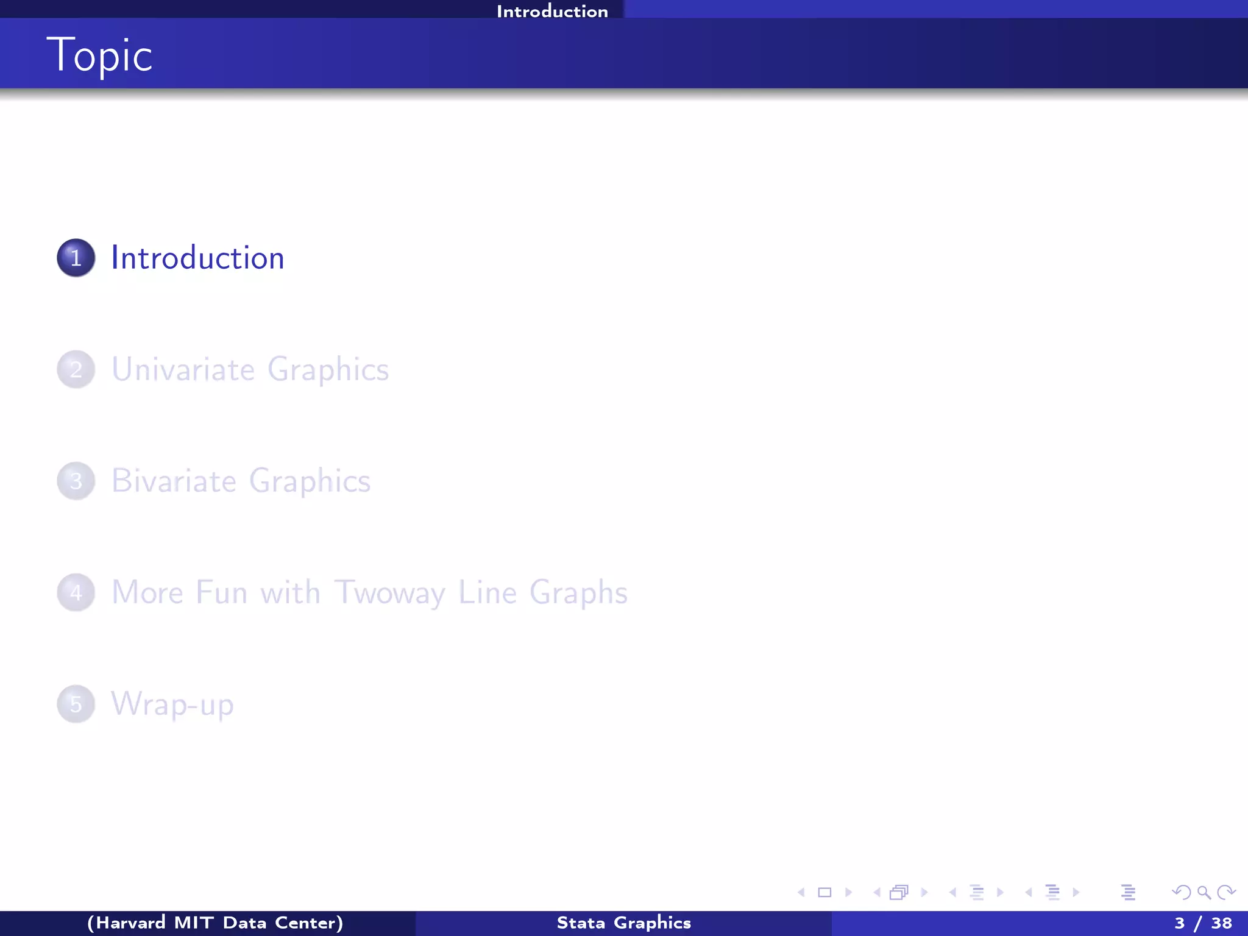Advance to next slide with right arrow

(848, 892)
